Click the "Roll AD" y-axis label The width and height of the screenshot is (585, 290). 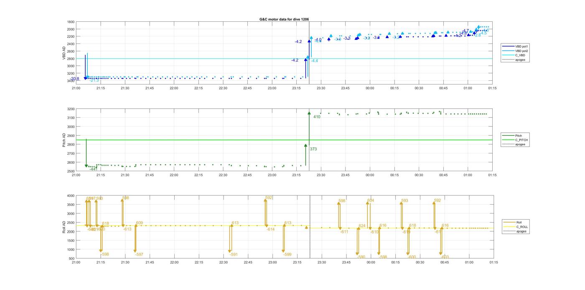pyautogui.click(x=64, y=227)
